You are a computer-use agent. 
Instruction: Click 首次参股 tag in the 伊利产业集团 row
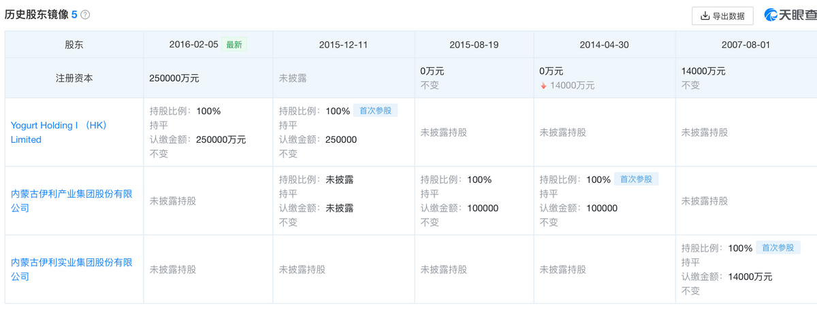[636, 179]
